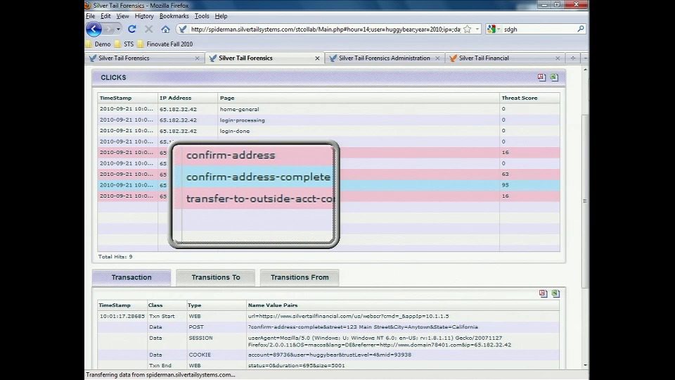This screenshot has width=675, height=380.
Task: Sort Clicks table by Page header
Action: (x=359, y=98)
